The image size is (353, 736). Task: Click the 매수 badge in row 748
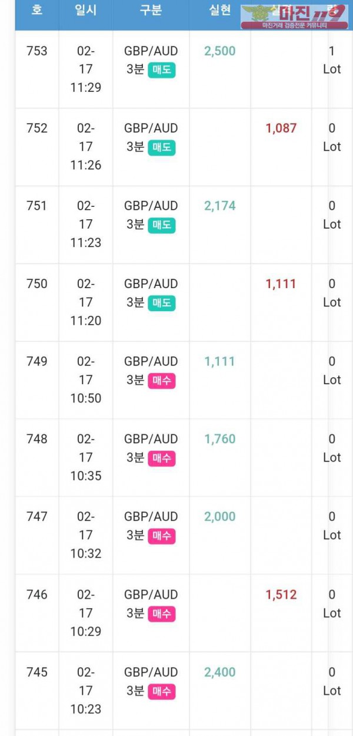tap(161, 458)
